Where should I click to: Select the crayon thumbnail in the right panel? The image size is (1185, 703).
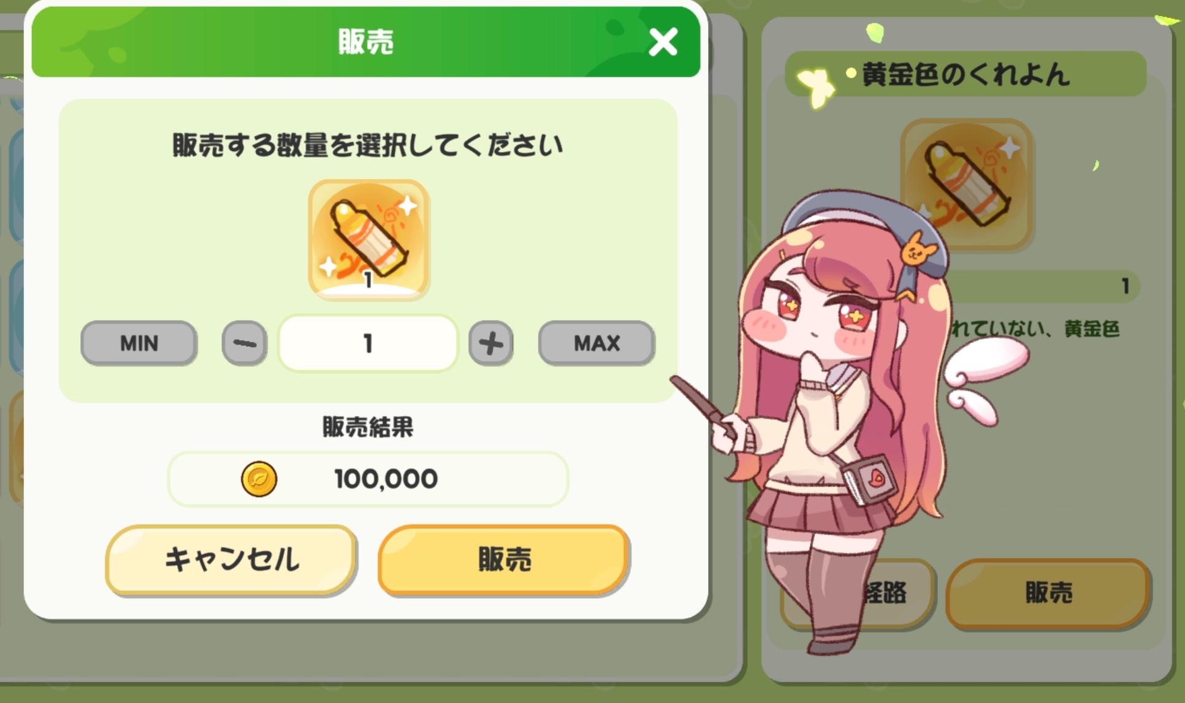click(967, 184)
